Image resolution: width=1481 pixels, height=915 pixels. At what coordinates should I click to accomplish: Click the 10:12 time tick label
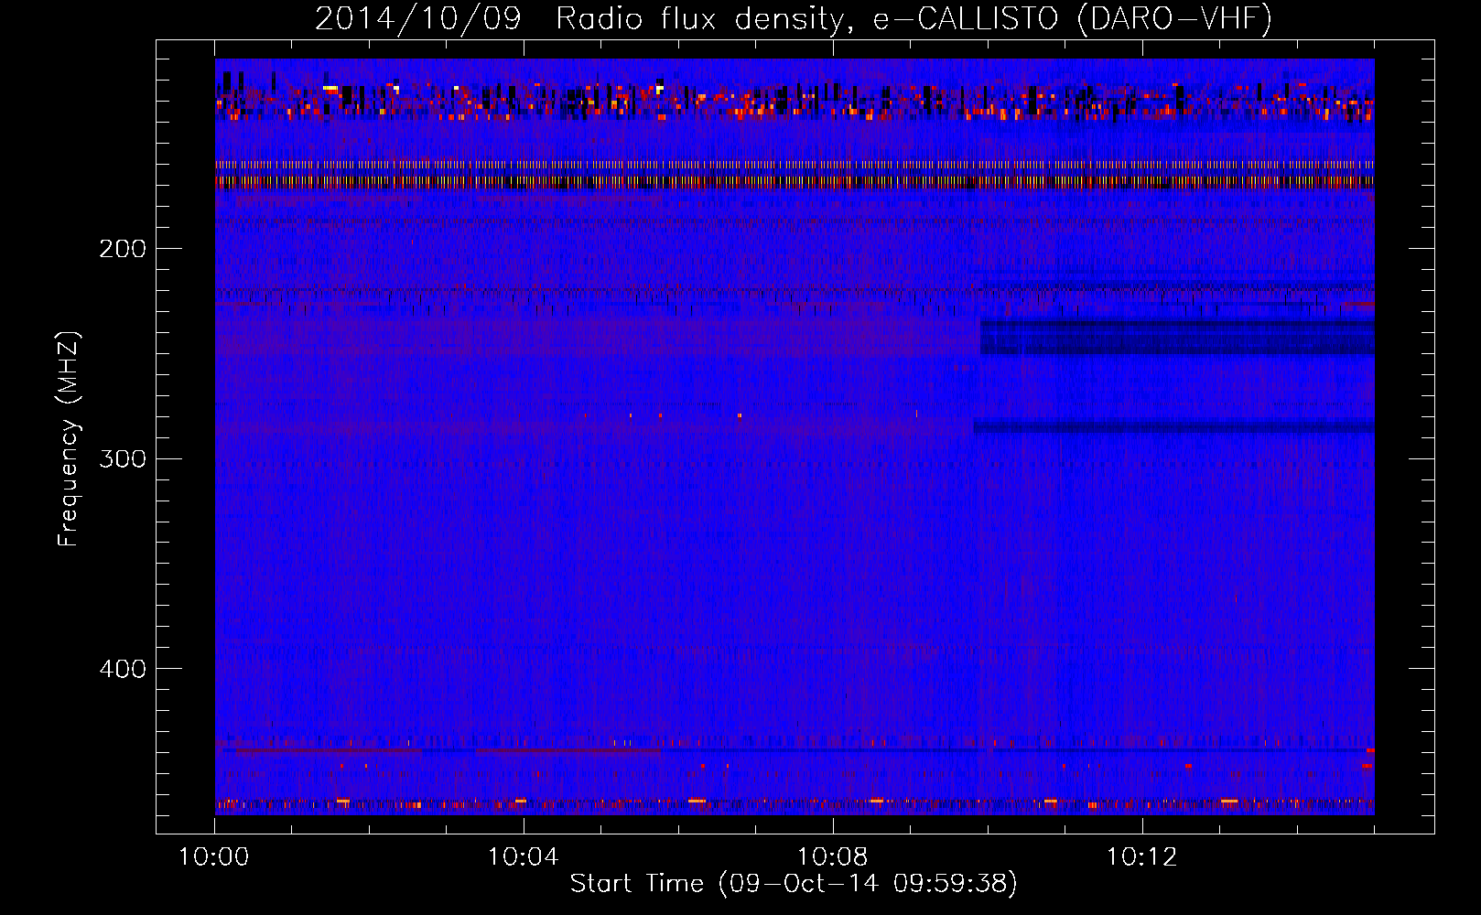(x=1141, y=857)
